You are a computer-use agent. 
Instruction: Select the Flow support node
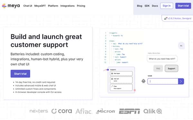tap(121, 87)
